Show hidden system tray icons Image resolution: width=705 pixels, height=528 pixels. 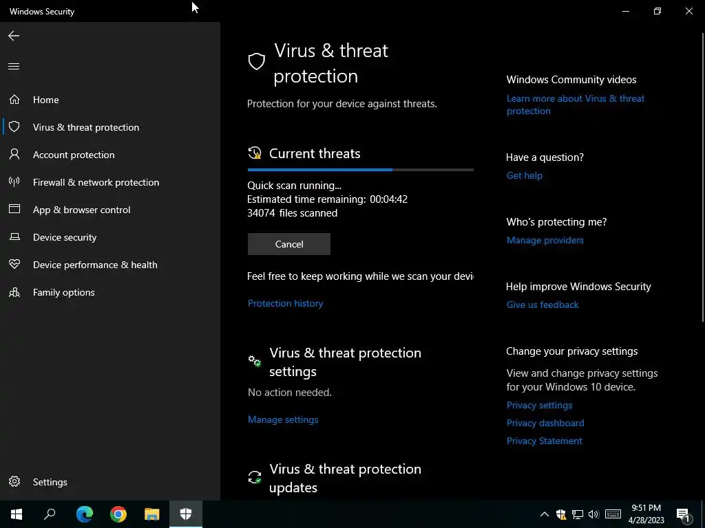tap(544, 514)
